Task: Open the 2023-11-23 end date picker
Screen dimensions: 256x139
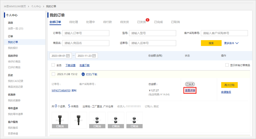Action: (84, 56)
